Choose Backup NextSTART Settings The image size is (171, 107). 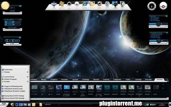point(13,96)
